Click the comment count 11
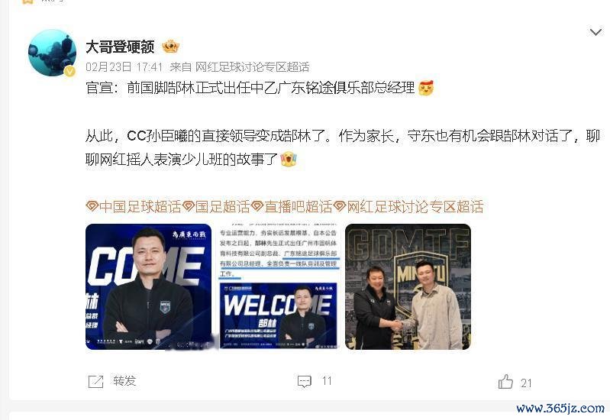The height and width of the screenshot is (420, 610). click(327, 381)
